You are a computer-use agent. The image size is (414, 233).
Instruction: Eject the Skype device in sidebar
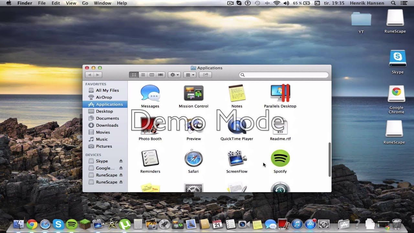[x=121, y=161]
